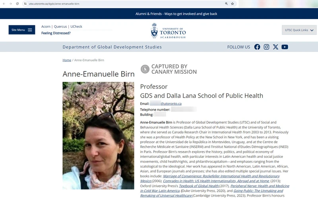The image size is (318, 199).
Task: Click the Feeling Distressed? link
Action: (x=56, y=33)
